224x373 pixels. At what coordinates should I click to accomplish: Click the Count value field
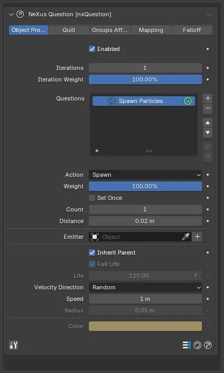(145, 209)
